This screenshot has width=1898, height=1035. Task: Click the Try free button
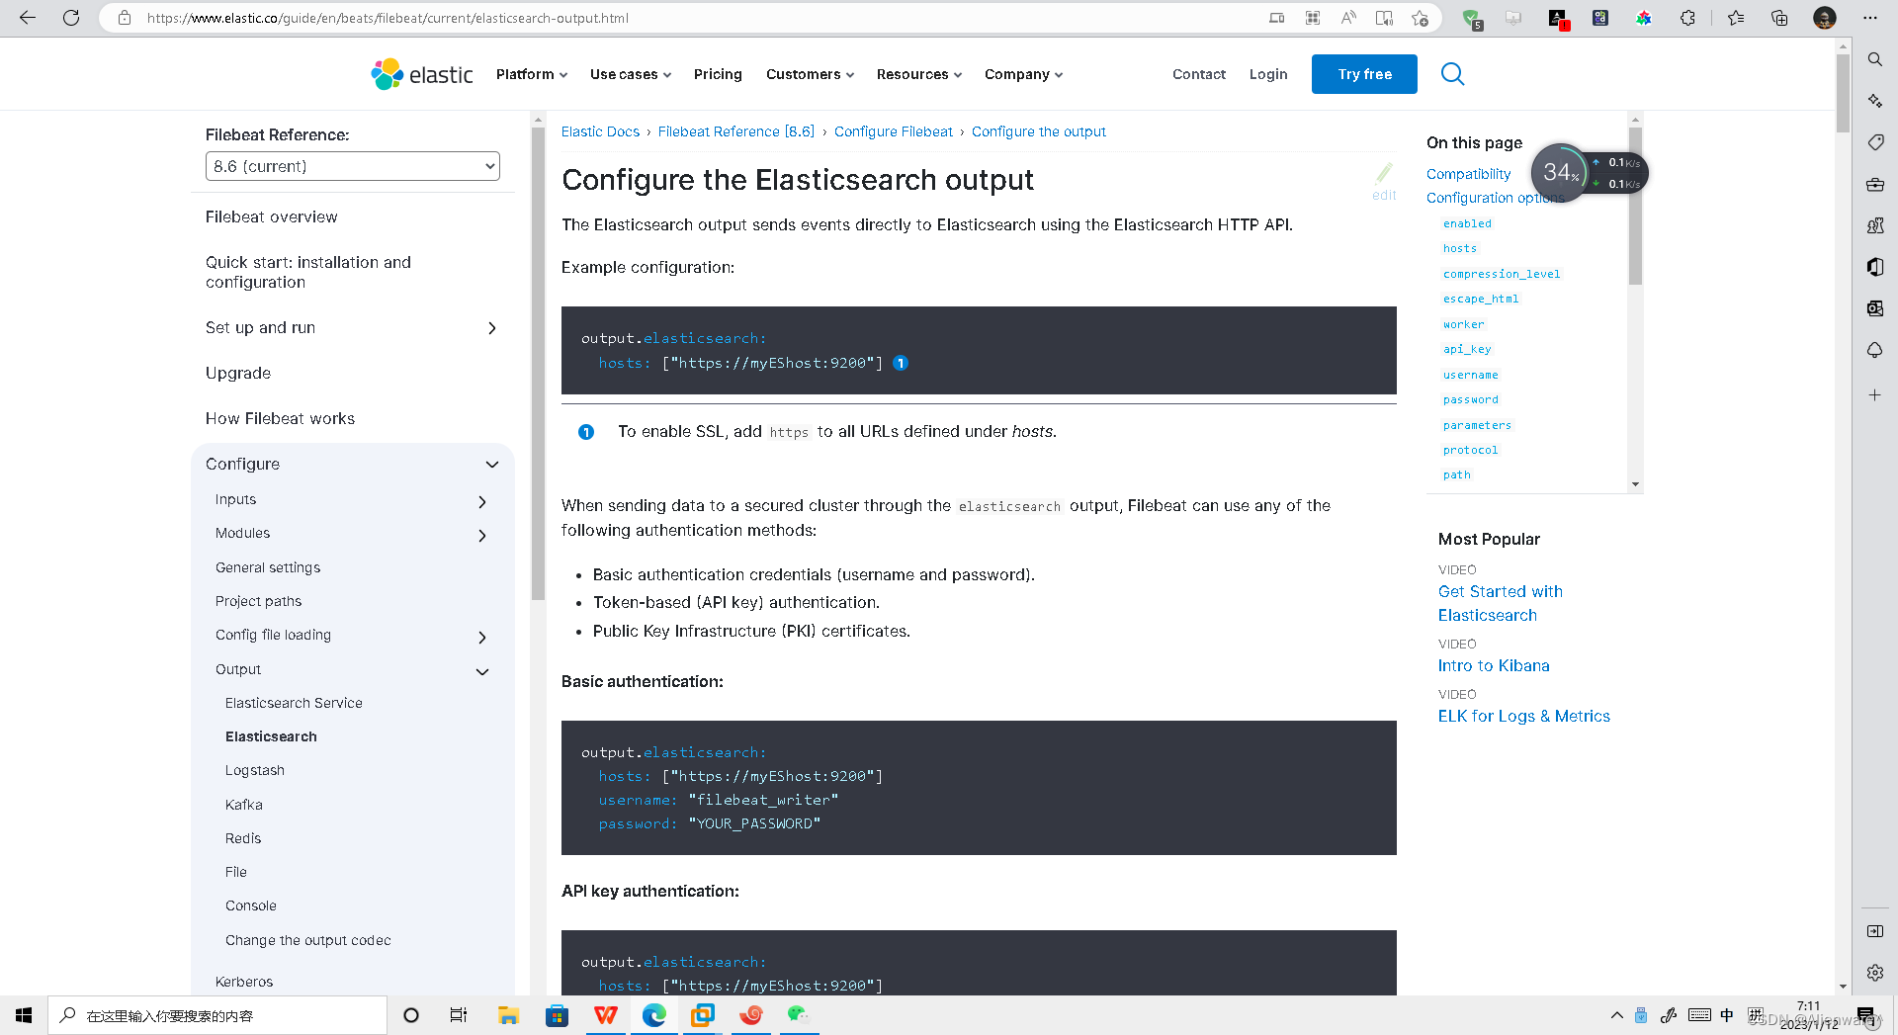pos(1364,74)
